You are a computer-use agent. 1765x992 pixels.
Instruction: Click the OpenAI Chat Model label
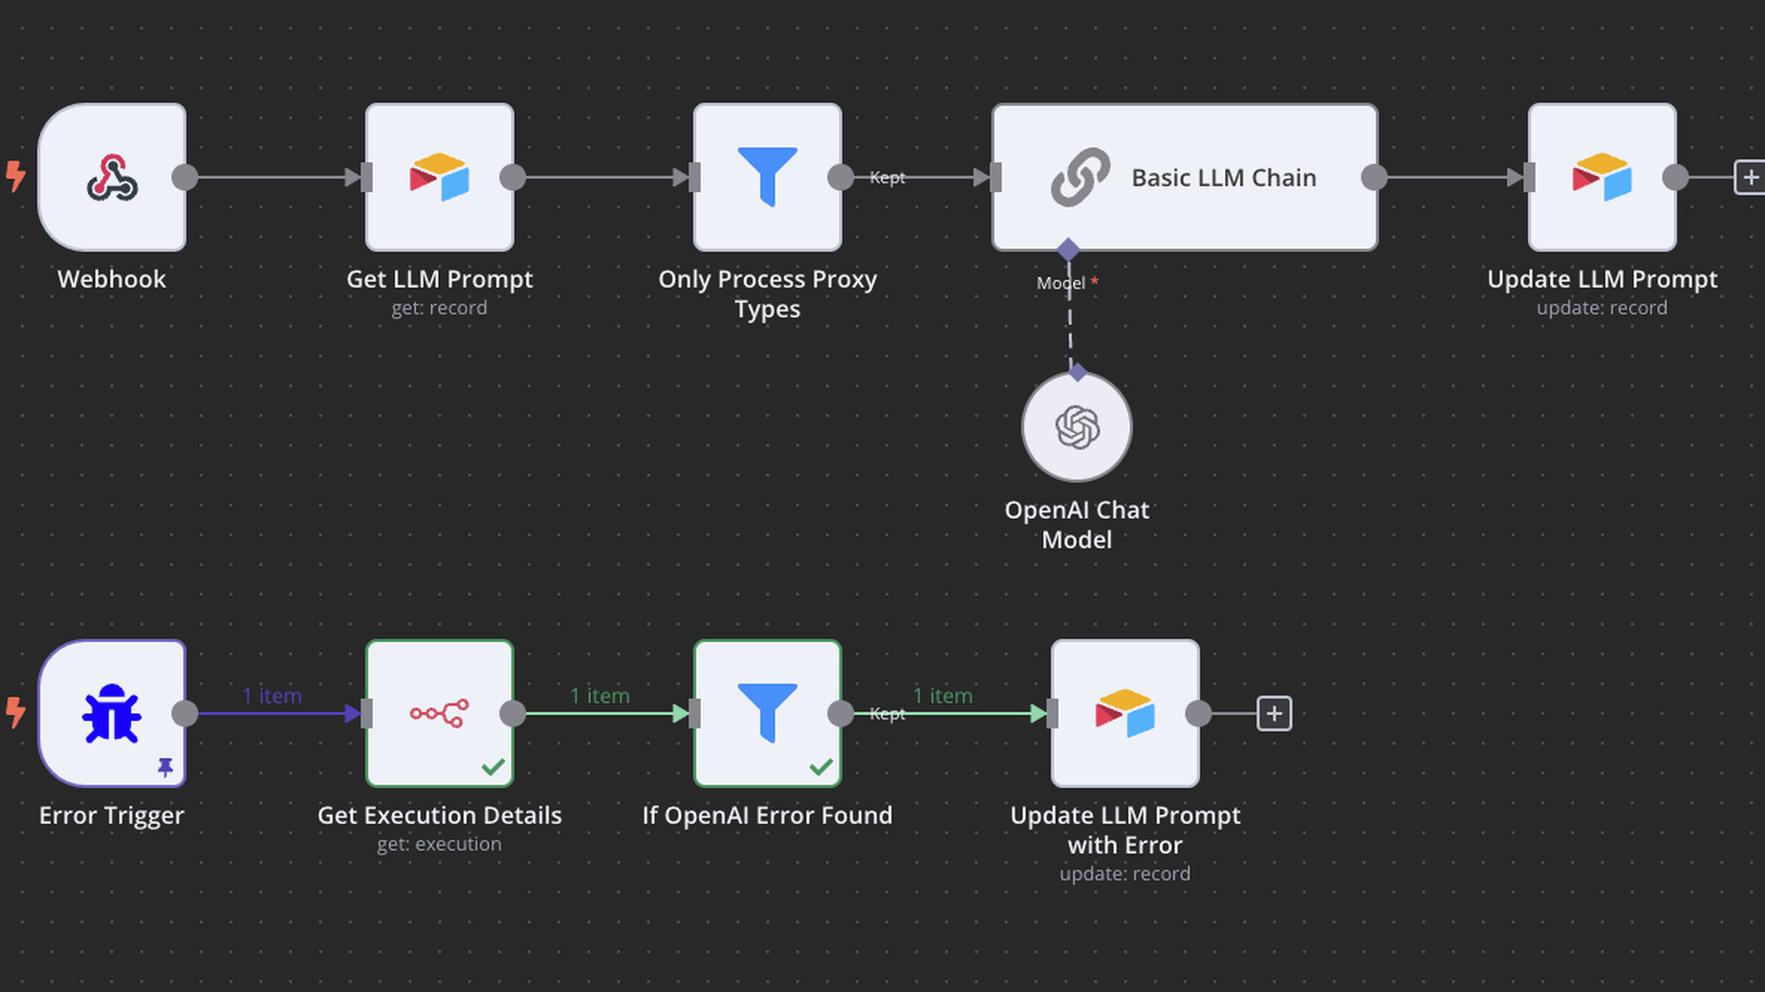click(1076, 524)
